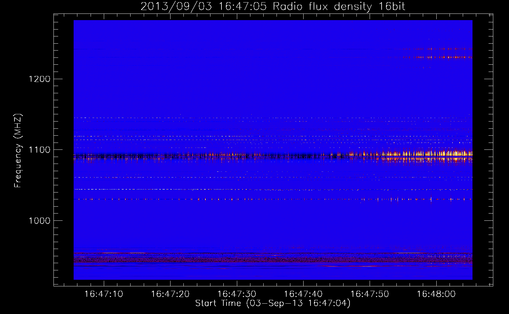Viewport: 509px width, 314px height.
Task: Click the 1100 frequency tick label
Action: (39, 150)
